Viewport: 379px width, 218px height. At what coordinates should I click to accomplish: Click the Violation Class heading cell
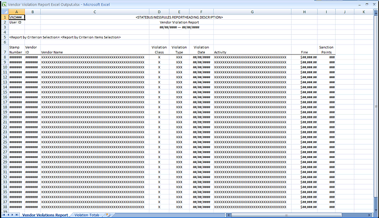click(x=159, y=50)
